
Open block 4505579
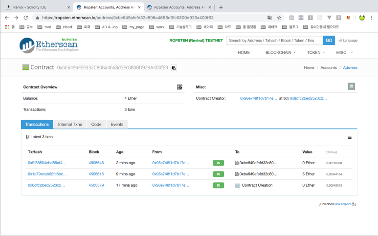[96, 185]
